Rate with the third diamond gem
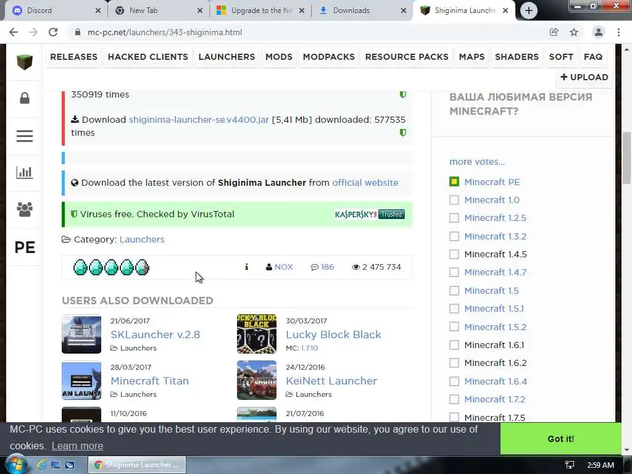Viewport: 632px width, 474px height. 111,267
